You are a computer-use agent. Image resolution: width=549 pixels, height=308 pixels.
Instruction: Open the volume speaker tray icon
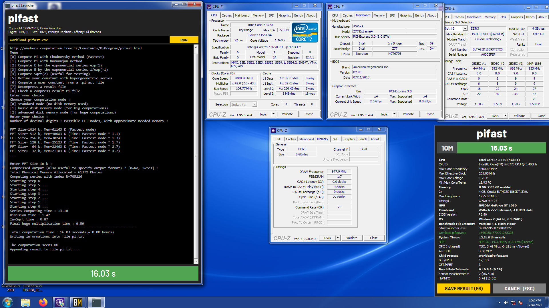pyautogui.click(x=506, y=303)
